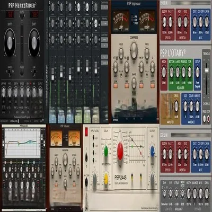The image size is (212, 212).
Task: Click the Q knob in PSP Impressor
Action: (152, 67)
